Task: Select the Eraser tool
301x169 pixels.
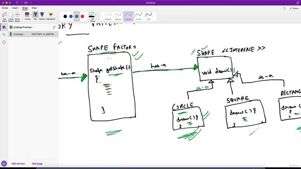Action: pyautogui.click(x=27, y=16)
